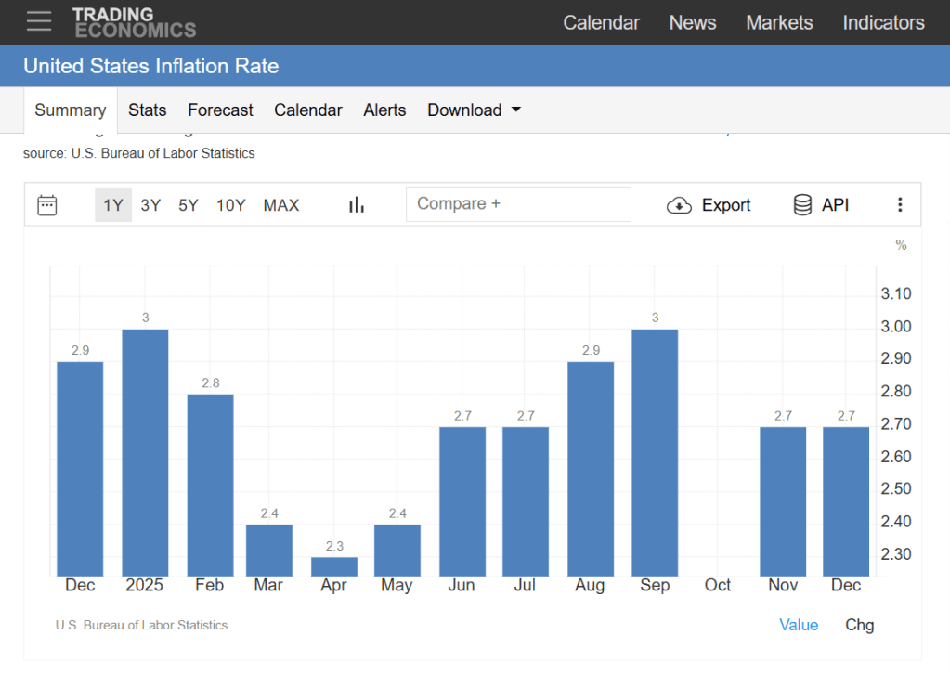Viewport: 950px width, 674px height.
Task: Open the hamburger navigation menu
Action: [39, 21]
